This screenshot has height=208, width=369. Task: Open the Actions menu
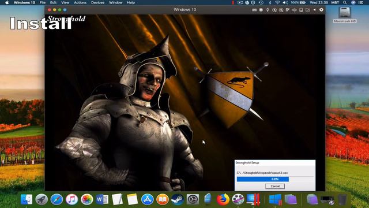(x=80, y=2)
